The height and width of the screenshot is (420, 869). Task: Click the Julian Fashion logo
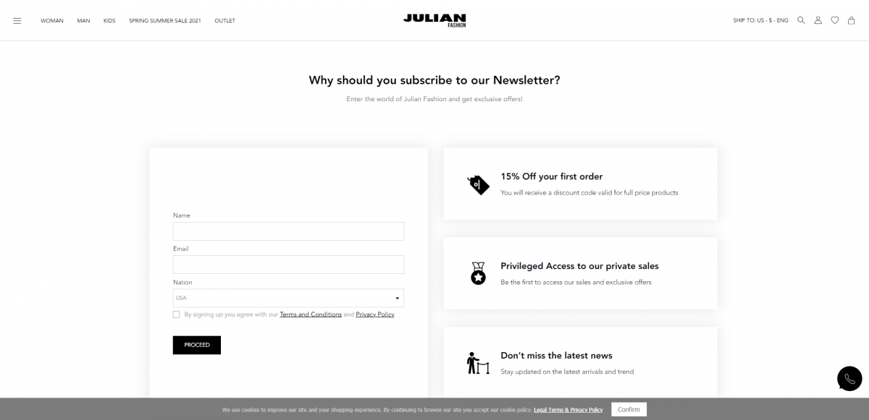pos(434,20)
